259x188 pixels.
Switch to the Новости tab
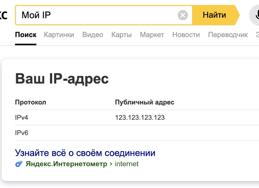pos(186,35)
